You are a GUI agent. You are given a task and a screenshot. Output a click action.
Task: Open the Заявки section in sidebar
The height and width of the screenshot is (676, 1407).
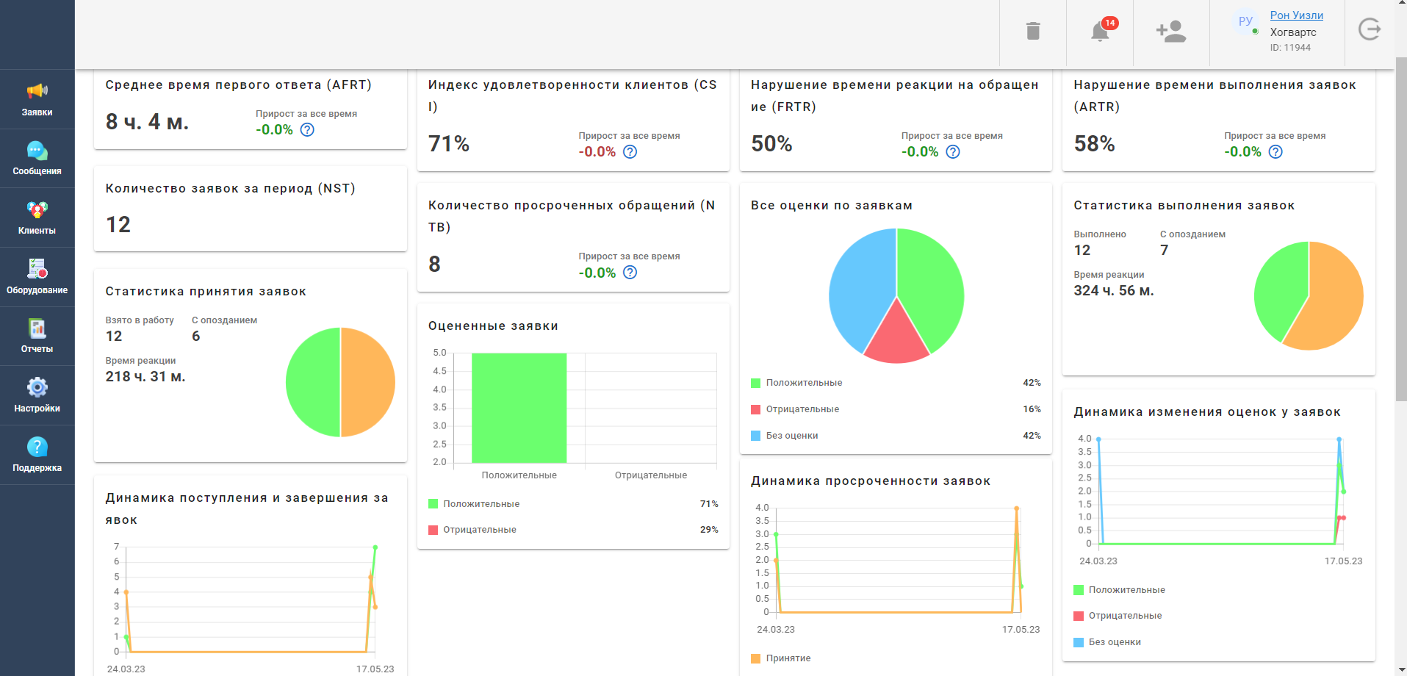click(x=37, y=99)
